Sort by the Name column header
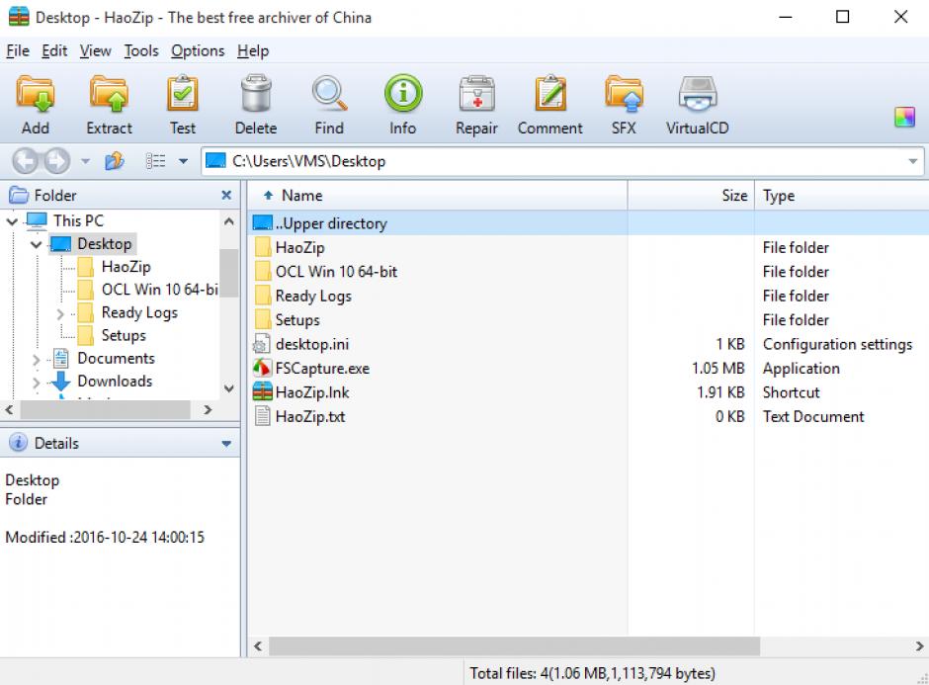 coord(437,196)
